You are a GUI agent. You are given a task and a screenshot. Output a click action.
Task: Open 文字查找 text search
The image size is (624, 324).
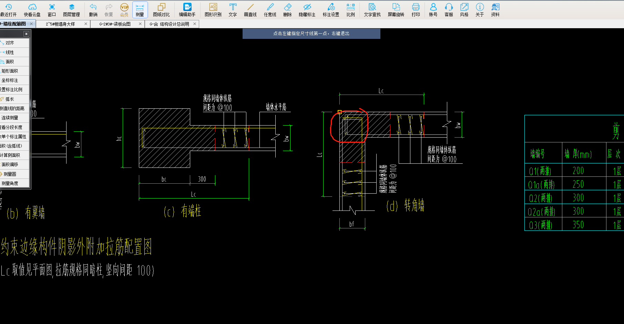click(x=372, y=10)
